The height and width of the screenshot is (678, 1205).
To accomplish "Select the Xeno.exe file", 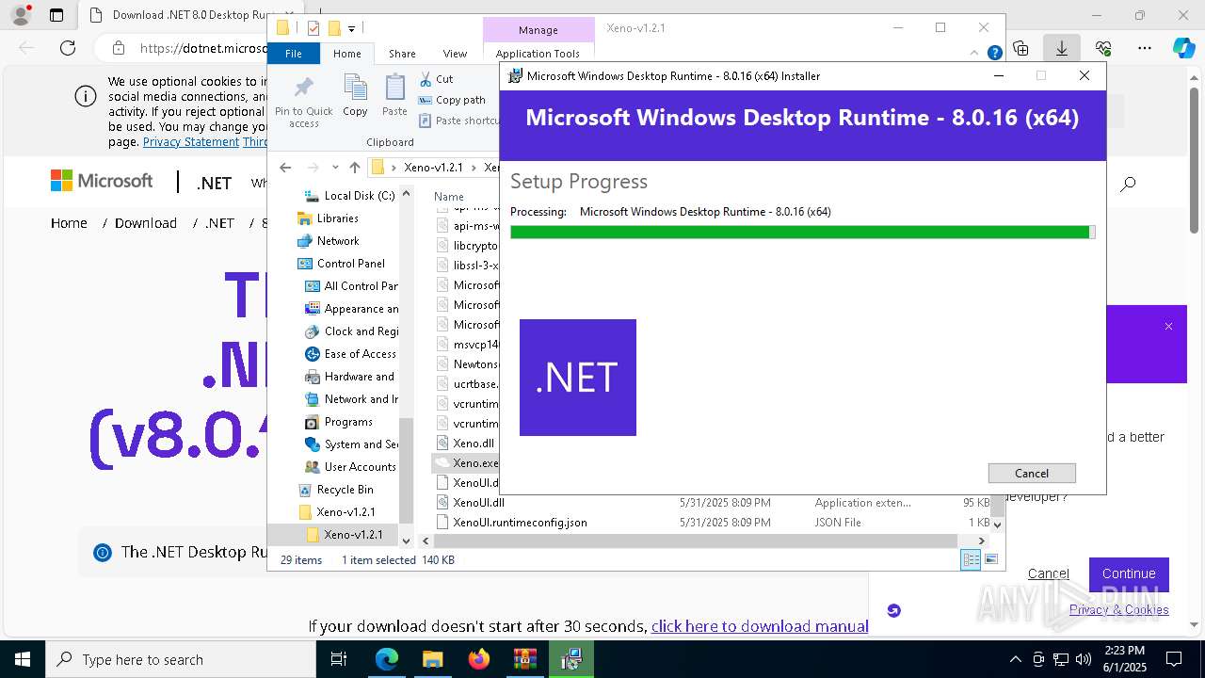I will point(467,463).
